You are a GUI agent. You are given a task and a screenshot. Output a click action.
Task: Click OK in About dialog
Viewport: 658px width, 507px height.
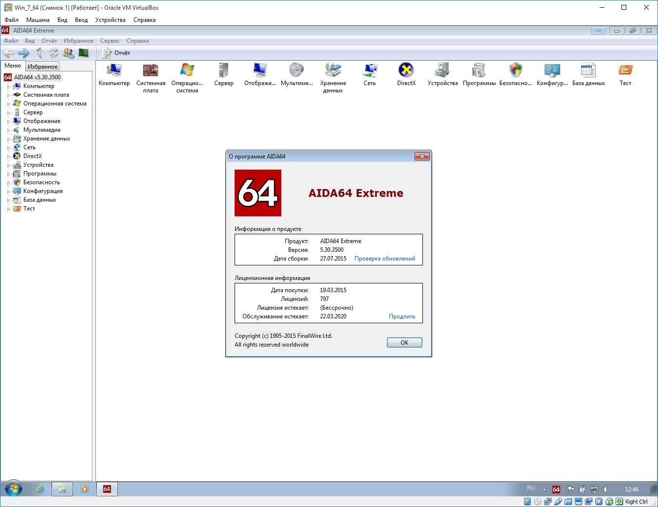[x=404, y=343]
